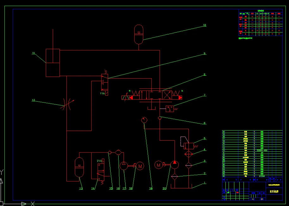The height and width of the screenshot is (206, 289).
Task: Pick the adjustable throttle valve symbol with callout 12
Action: coord(67,104)
